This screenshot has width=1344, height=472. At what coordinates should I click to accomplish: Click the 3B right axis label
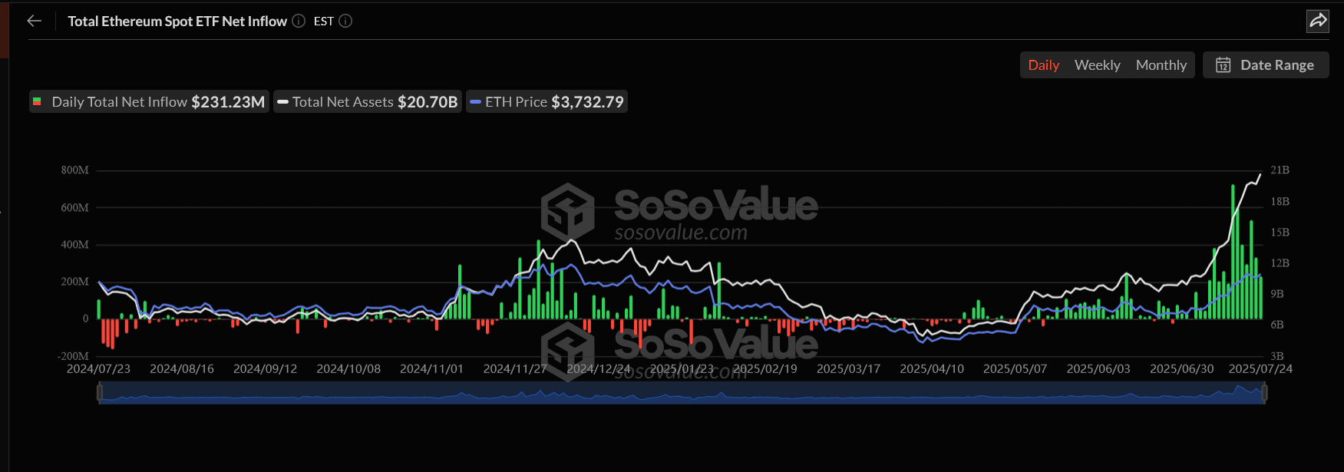tap(1277, 356)
